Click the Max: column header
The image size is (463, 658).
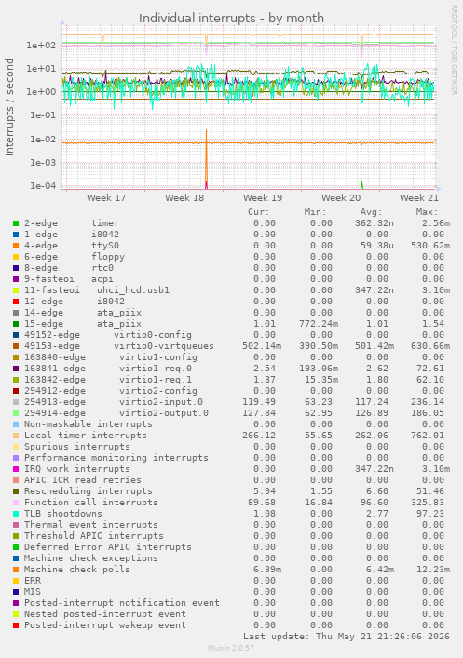[427, 212]
